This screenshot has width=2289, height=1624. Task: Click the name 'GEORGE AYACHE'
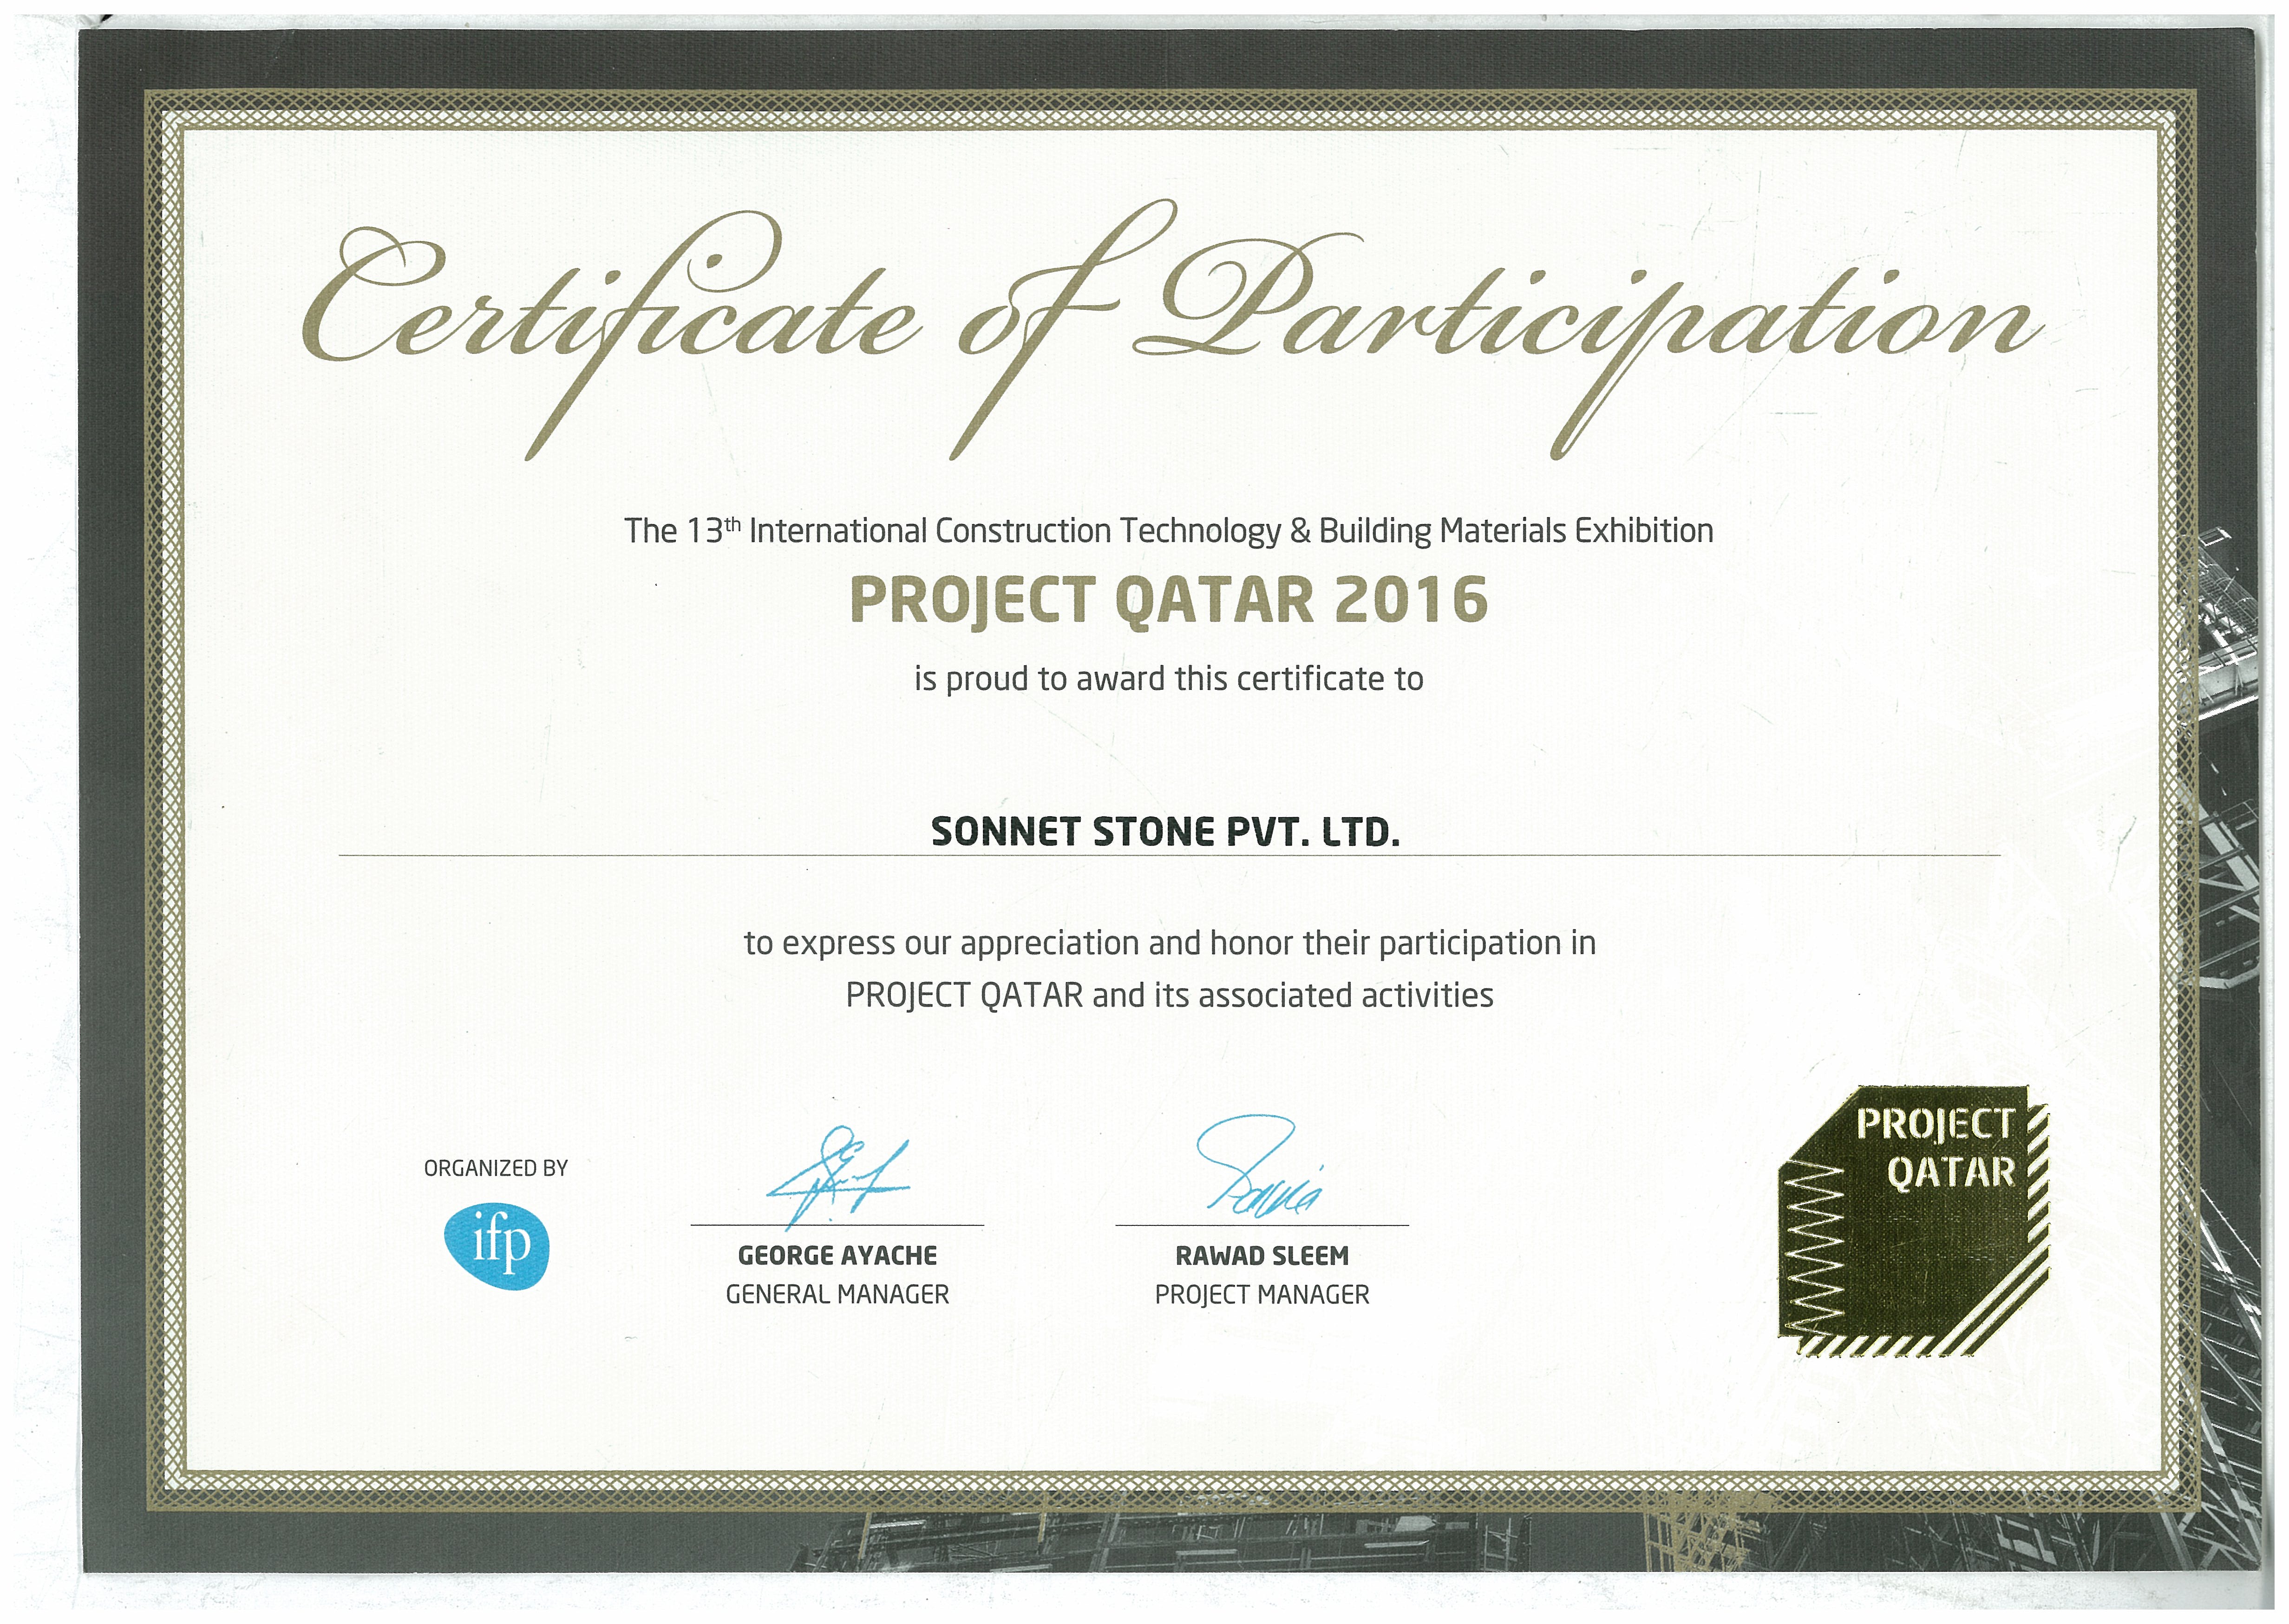[838, 1256]
